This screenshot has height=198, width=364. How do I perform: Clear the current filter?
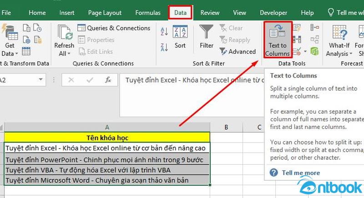point(231,28)
